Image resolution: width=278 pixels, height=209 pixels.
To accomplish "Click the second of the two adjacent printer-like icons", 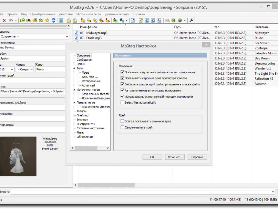I will pos(75,20).
